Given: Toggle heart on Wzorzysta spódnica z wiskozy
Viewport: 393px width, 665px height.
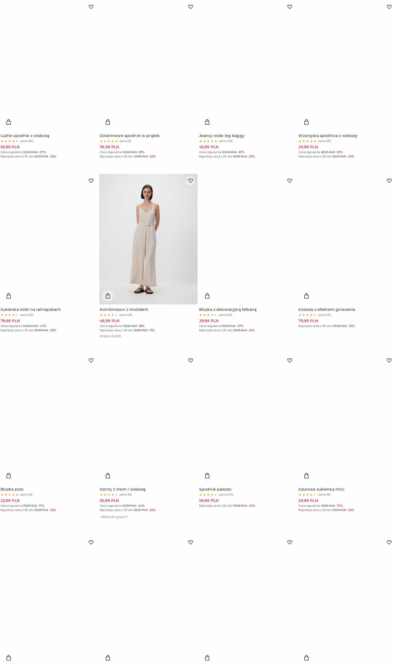Looking at the screenshot, I should click(x=389, y=7).
